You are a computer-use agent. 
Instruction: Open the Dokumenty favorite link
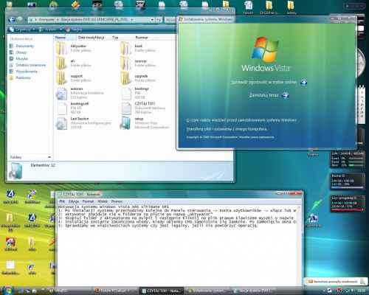tap(21, 46)
